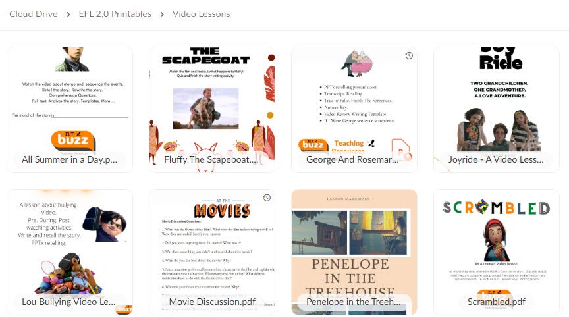Open Scrambled.pdf thumbnail
Screen dimensions: 569x318
coord(497,252)
